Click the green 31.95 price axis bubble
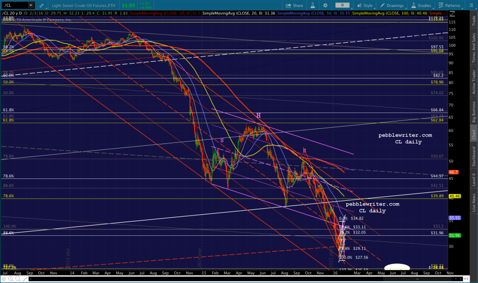Viewport: 478px width, 283px height. (x=454, y=235)
